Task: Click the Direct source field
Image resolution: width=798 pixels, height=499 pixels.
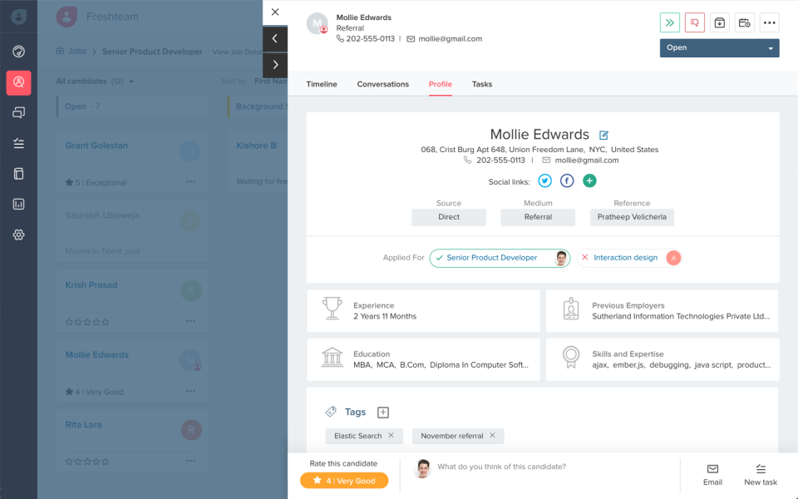Action: point(448,217)
